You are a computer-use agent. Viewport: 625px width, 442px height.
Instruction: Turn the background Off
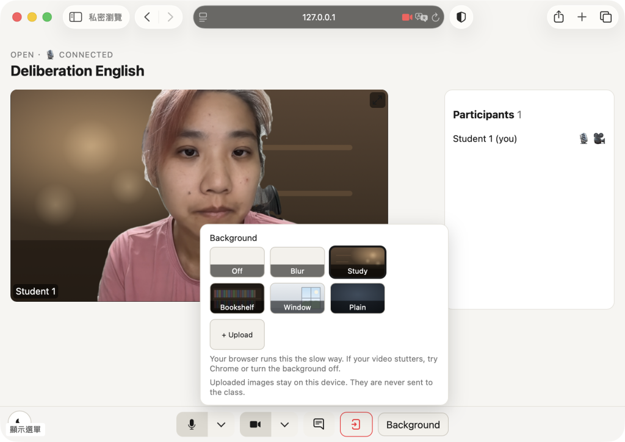[237, 262]
